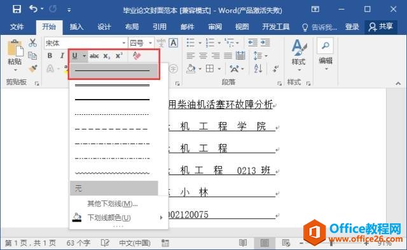
Task: Toggle superscript formatting
Action: (x=119, y=56)
